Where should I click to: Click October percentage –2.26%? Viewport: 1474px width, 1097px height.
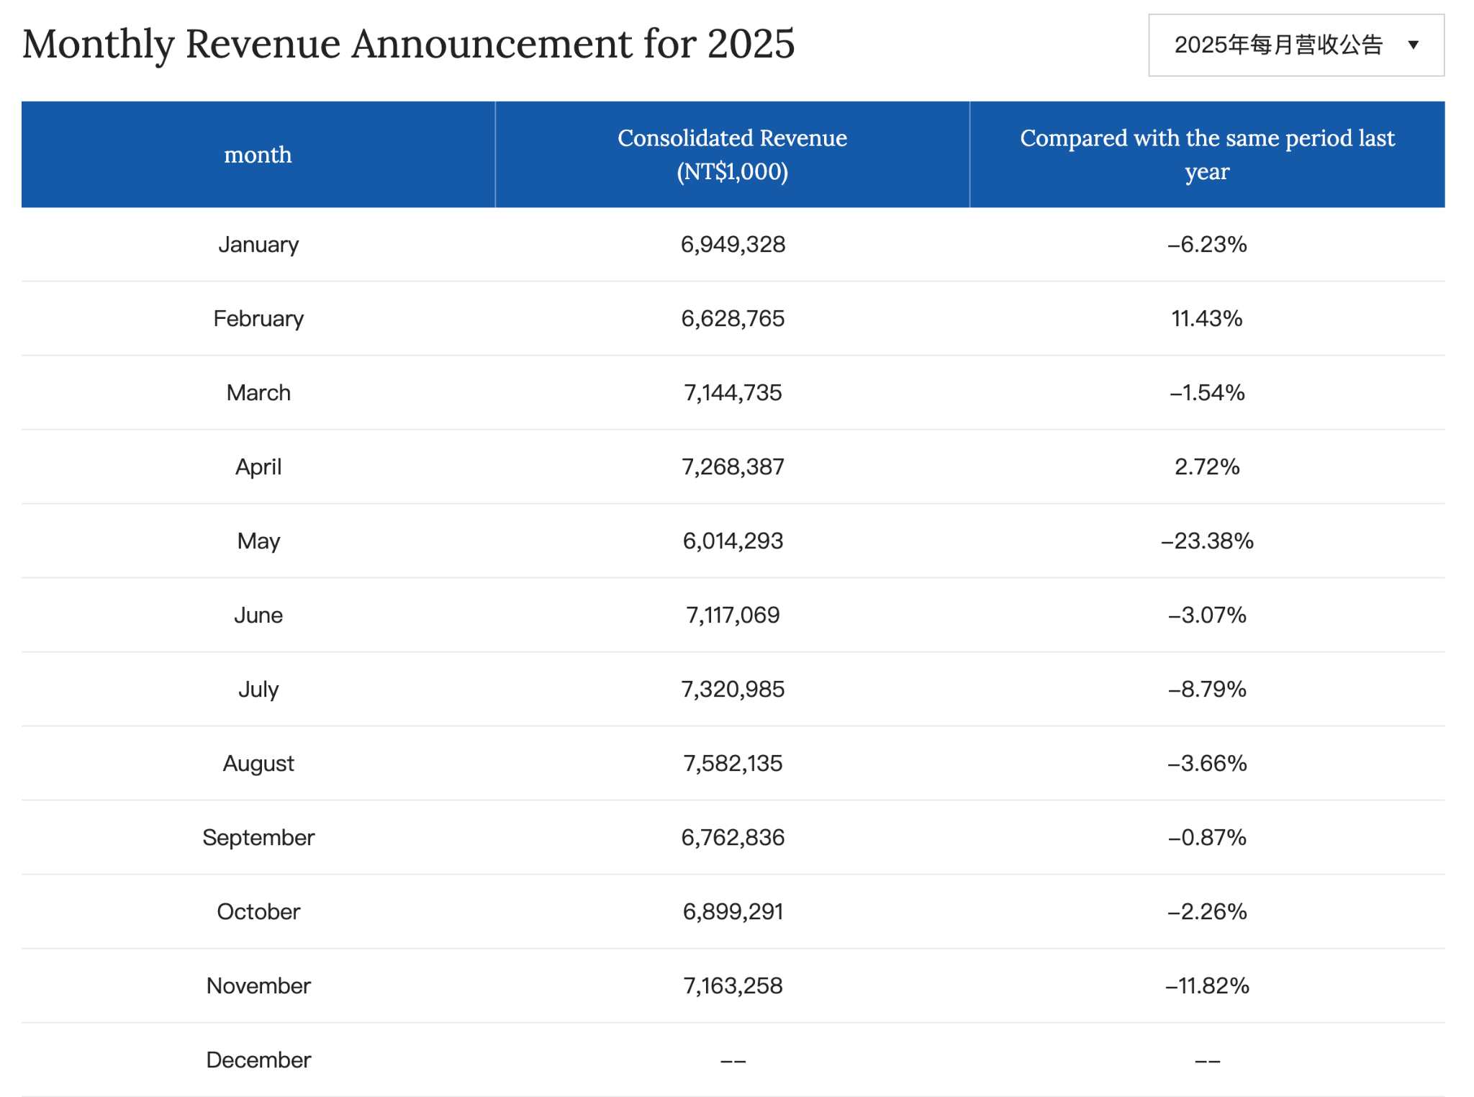1207,911
